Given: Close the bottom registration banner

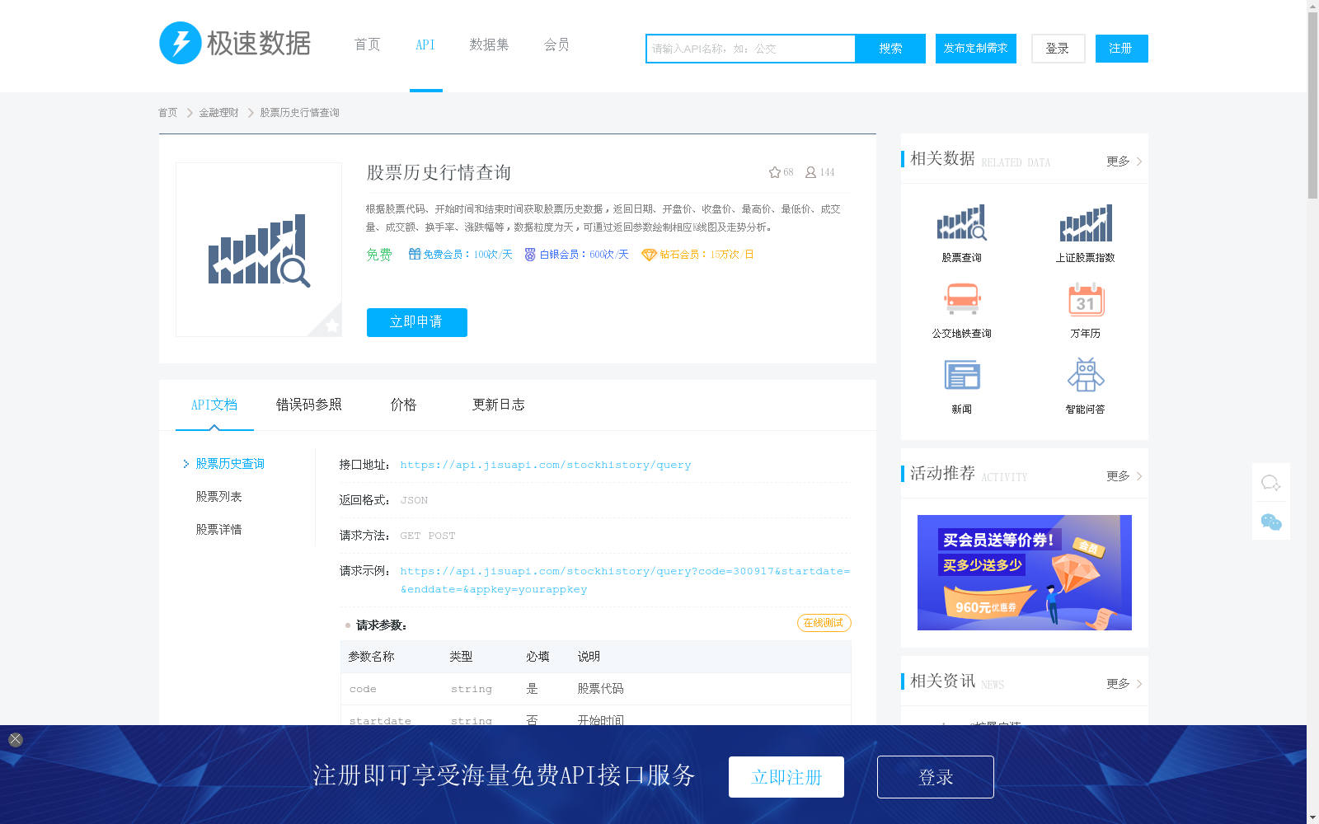Looking at the screenshot, I should click(14, 738).
